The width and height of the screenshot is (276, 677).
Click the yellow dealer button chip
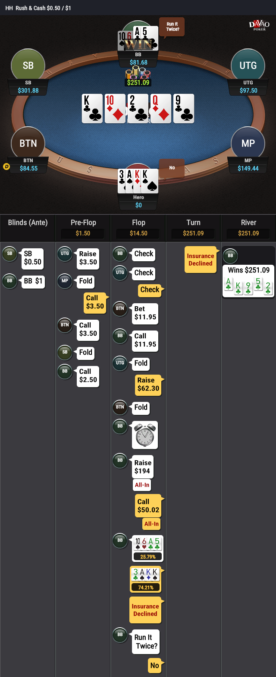click(6, 166)
